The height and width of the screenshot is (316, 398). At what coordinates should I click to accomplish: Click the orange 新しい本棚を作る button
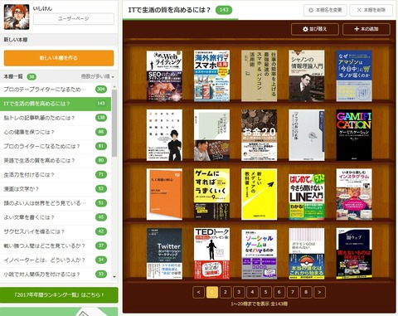tap(59, 58)
